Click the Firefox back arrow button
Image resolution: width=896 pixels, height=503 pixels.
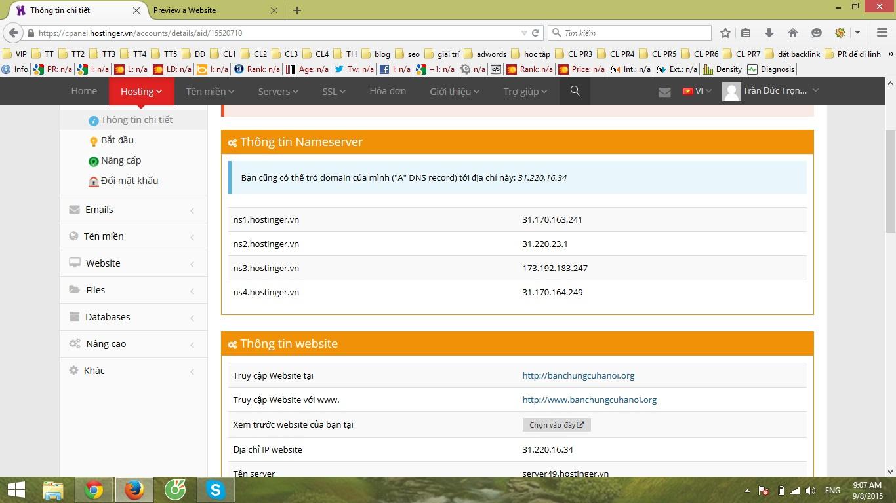pos(13,33)
